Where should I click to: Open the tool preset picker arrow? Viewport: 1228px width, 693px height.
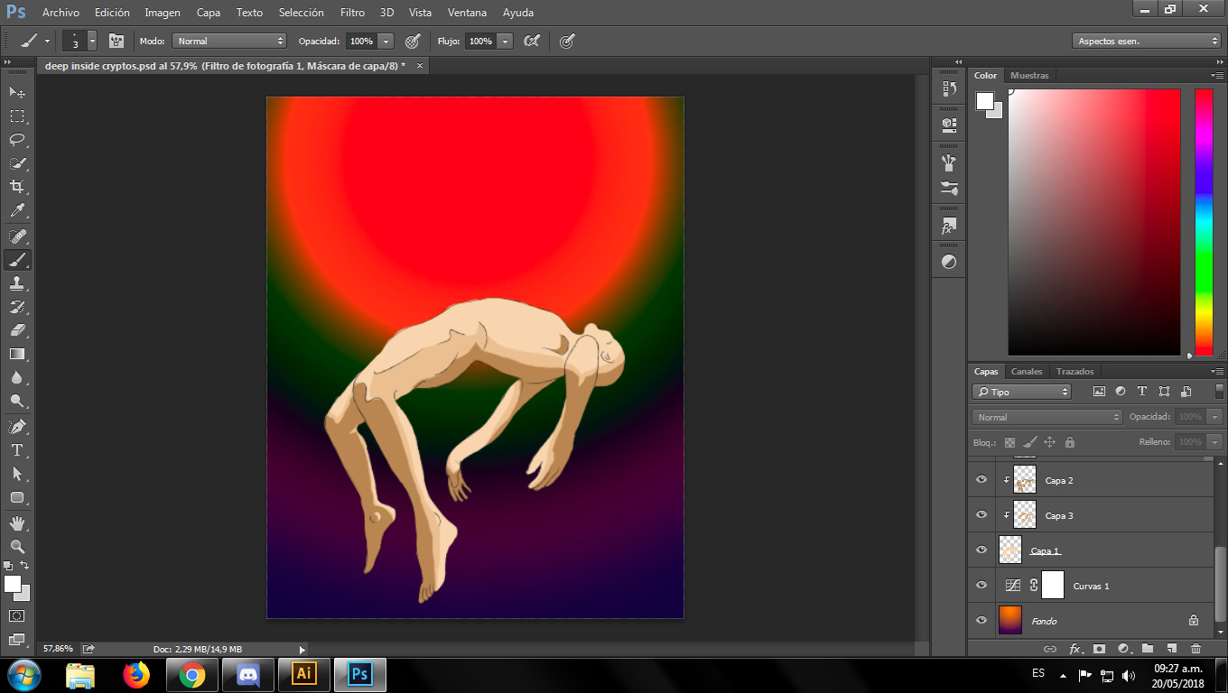(x=48, y=41)
